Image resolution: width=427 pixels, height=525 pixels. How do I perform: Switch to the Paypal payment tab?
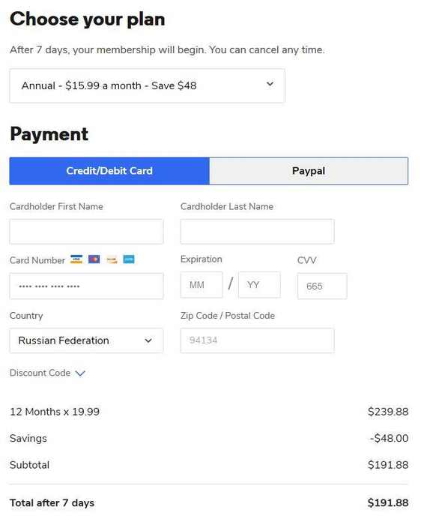[x=309, y=171]
